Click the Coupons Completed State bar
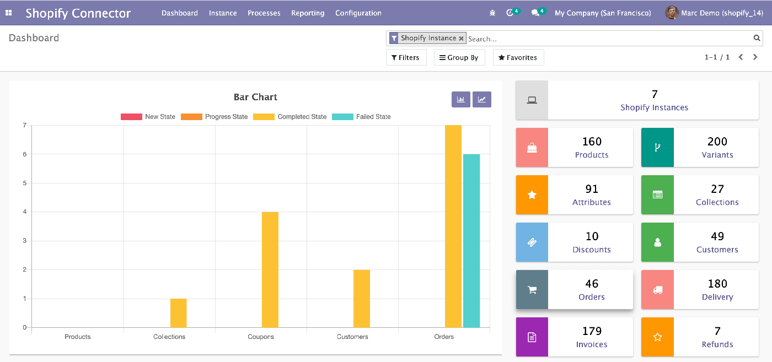Screen dimensions: 772x362 (x=270, y=270)
